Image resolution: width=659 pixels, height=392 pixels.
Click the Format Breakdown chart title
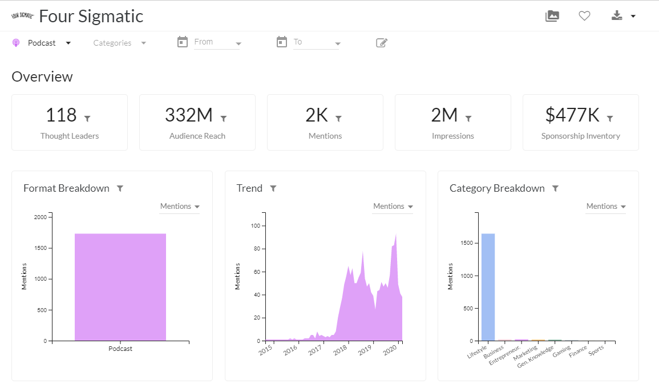tap(66, 188)
